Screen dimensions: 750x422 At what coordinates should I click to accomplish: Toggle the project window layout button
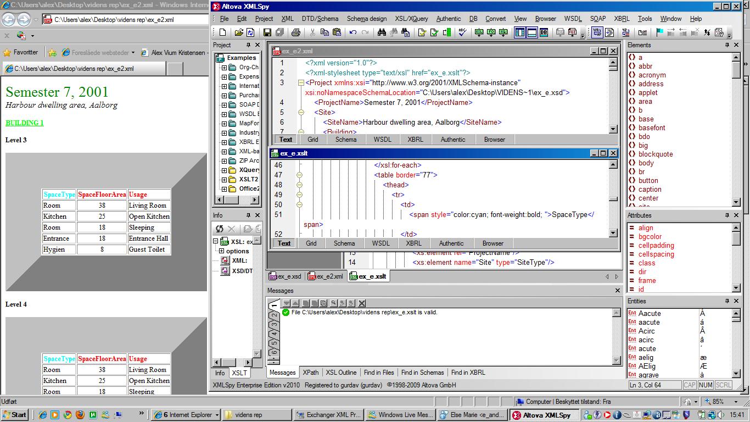(519, 32)
